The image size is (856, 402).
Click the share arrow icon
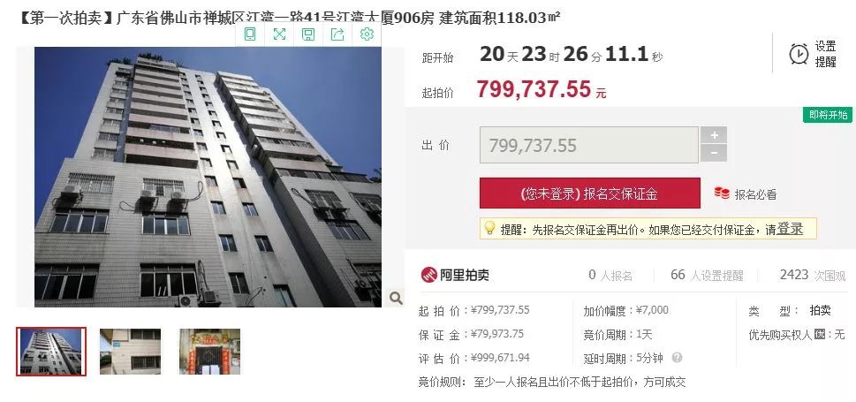point(338,34)
